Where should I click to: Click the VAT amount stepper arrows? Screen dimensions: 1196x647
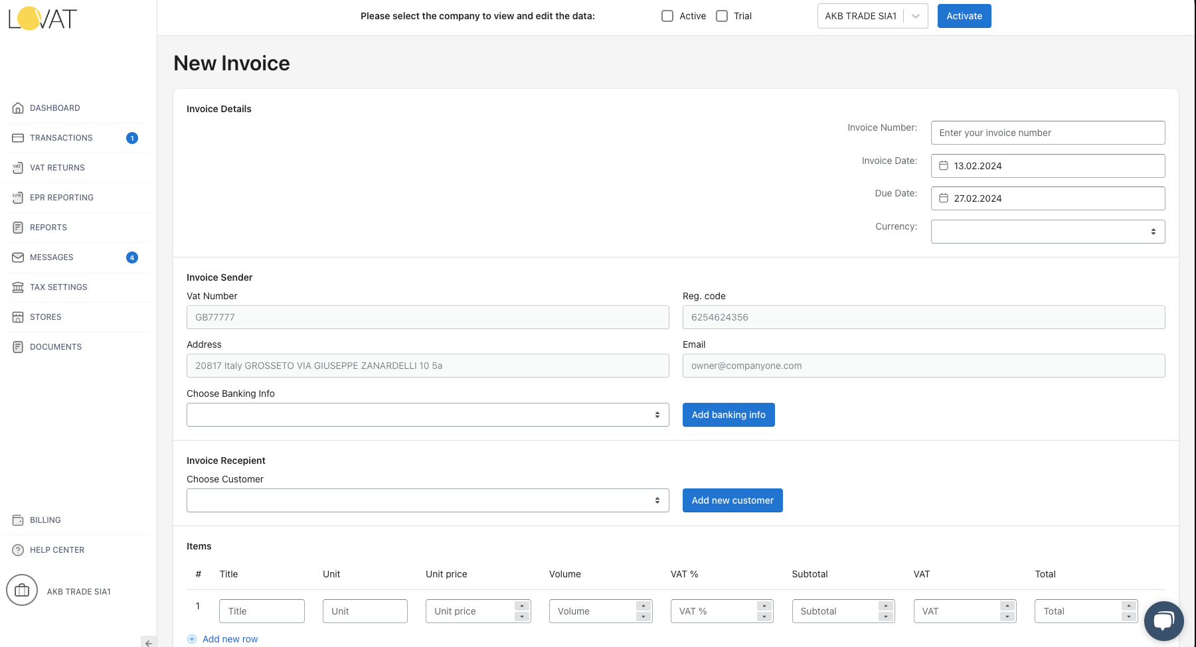[x=1007, y=611]
